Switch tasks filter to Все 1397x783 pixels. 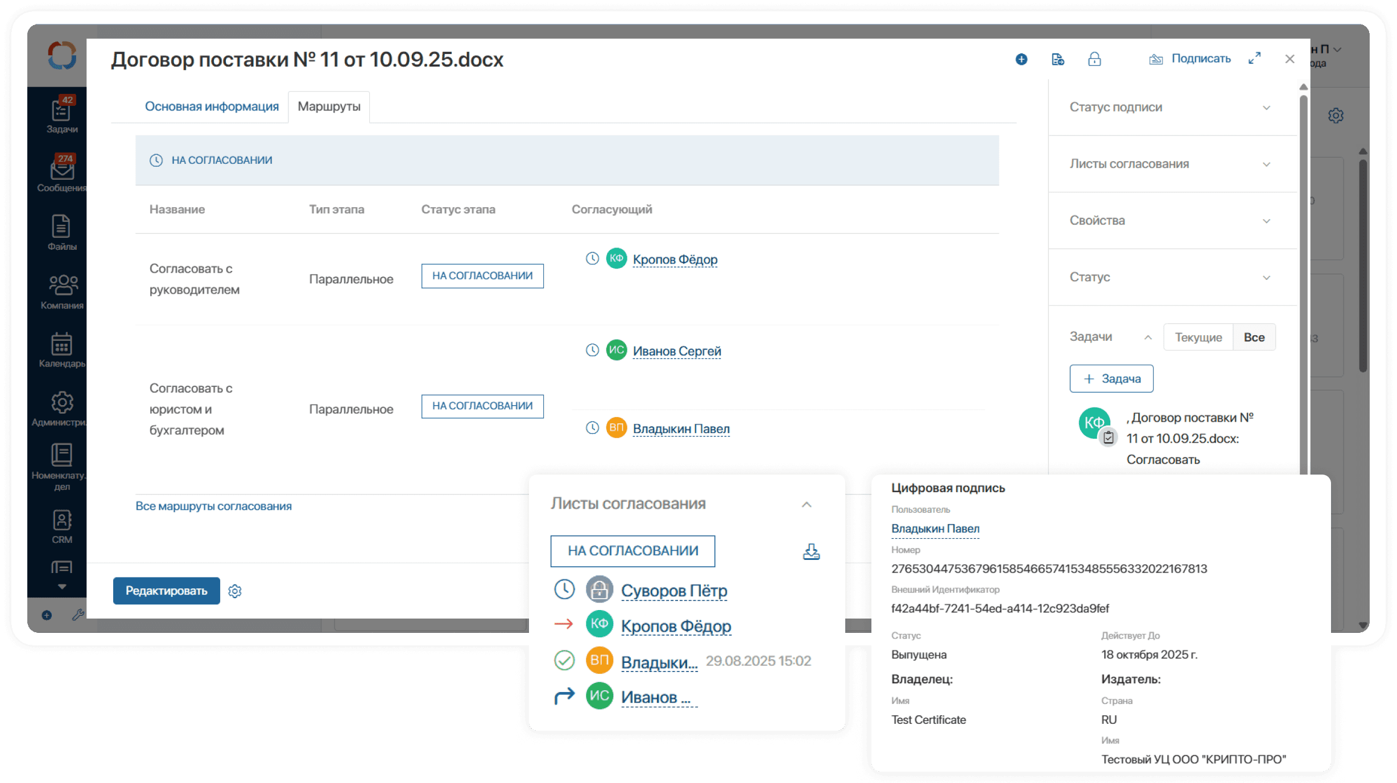click(x=1254, y=337)
